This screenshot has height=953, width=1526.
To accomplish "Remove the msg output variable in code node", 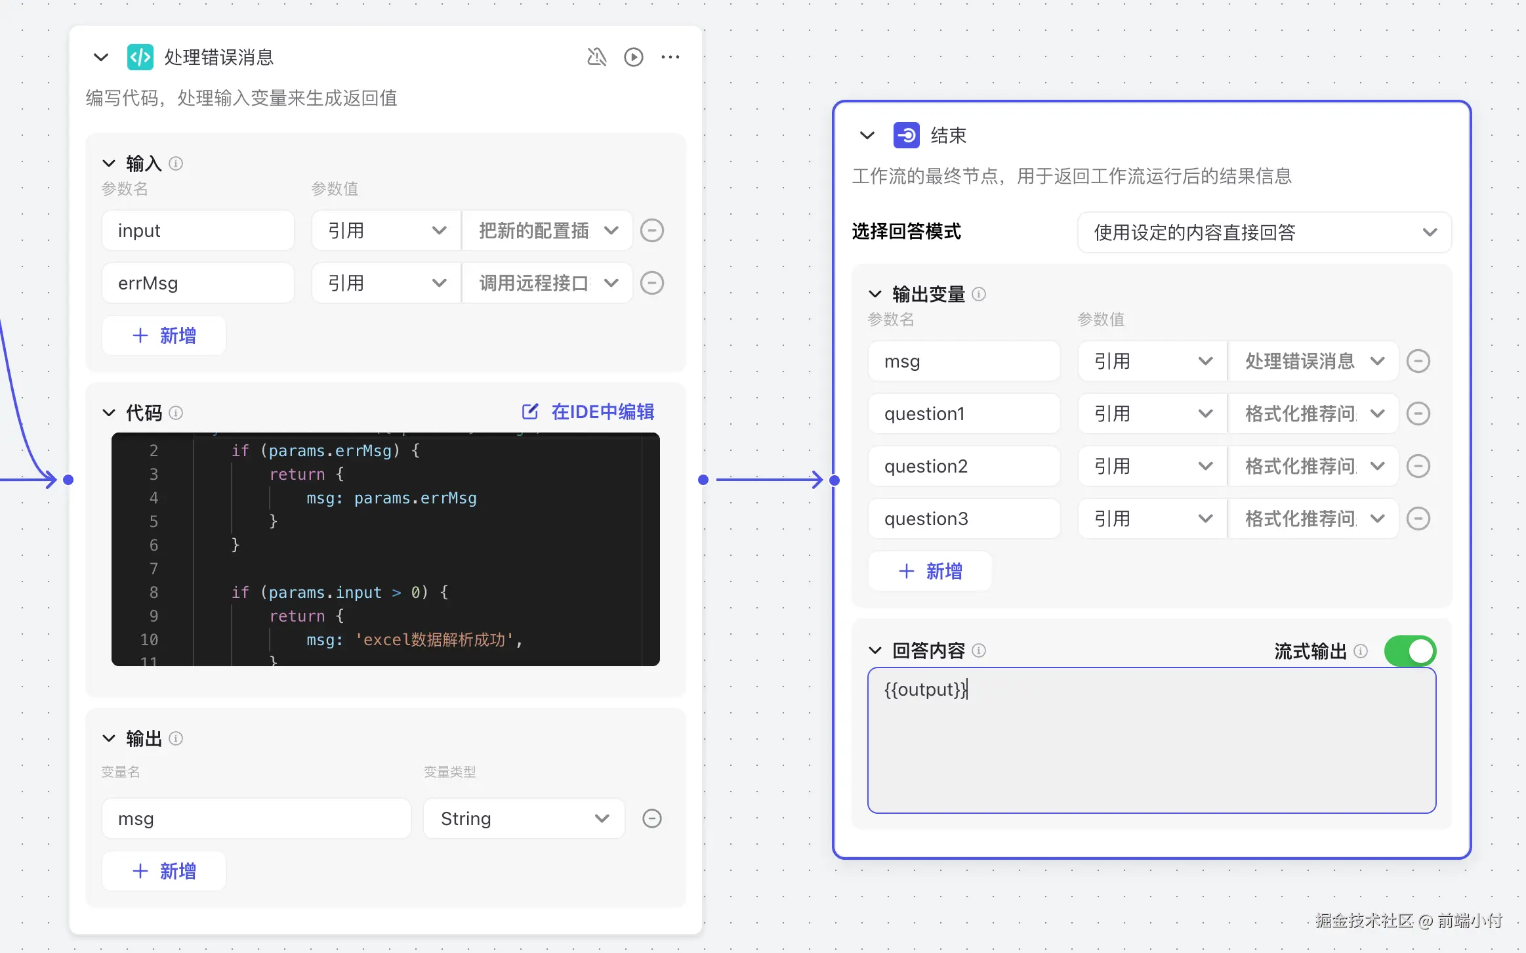I will click(x=651, y=818).
